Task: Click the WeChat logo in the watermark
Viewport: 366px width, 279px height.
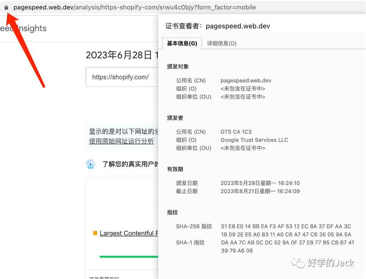Action: pos(298,263)
